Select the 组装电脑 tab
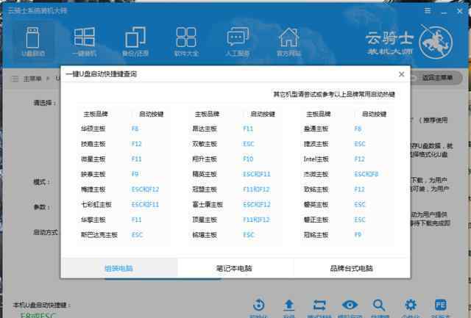471x318 pixels. 119,268
